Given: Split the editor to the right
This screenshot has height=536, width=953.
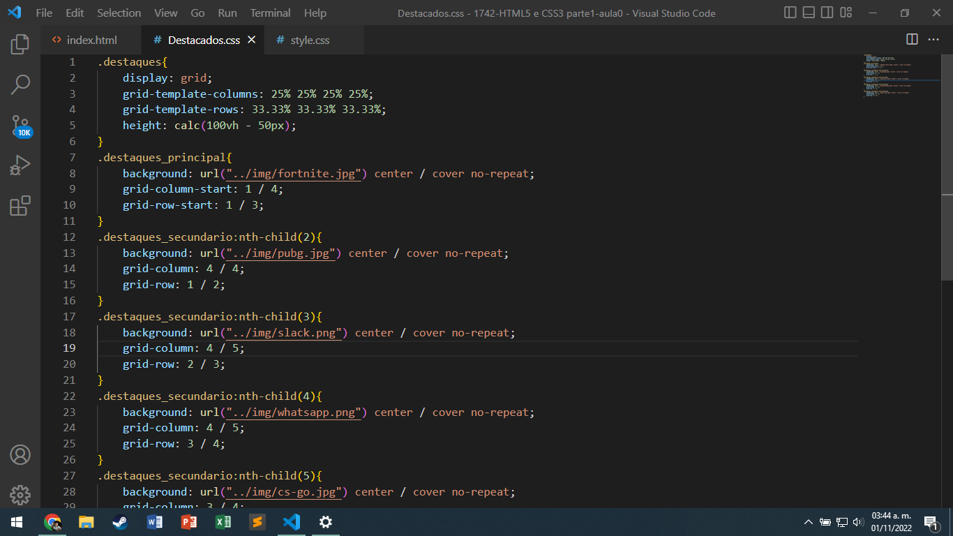Looking at the screenshot, I should tap(912, 39).
